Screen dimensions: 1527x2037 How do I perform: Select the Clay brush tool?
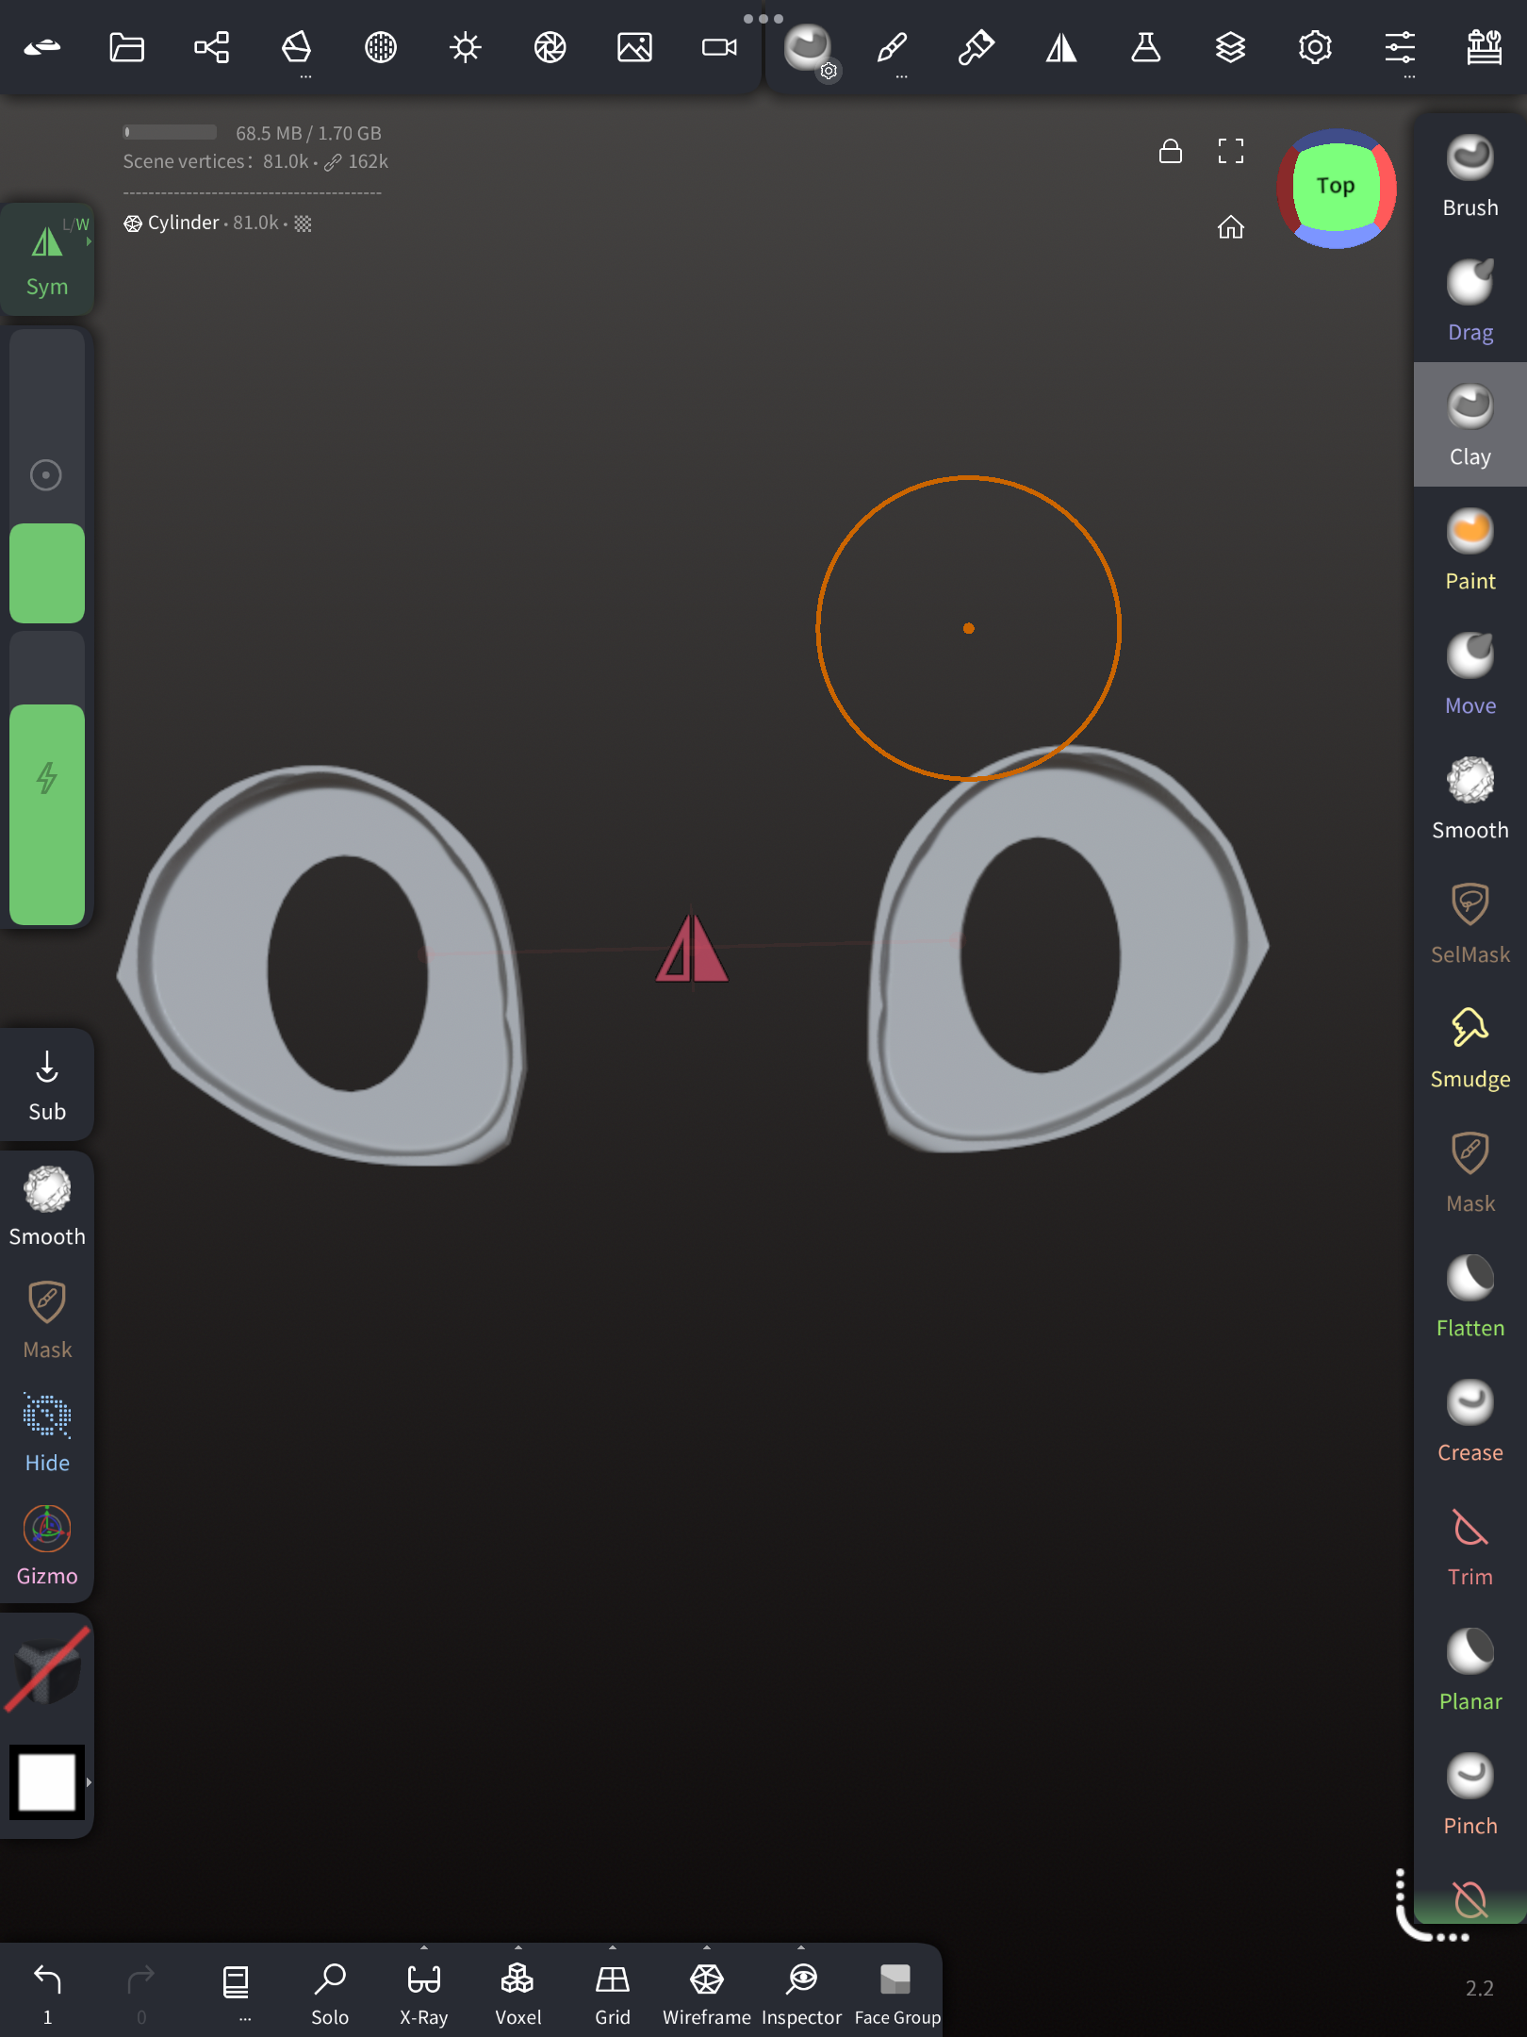1470,425
